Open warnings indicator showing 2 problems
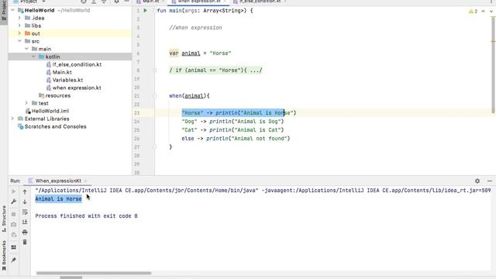The height and width of the screenshot is (279, 496). pos(474,11)
